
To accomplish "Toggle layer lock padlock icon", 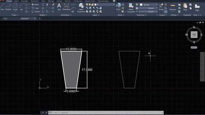I will tap(93, 4).
